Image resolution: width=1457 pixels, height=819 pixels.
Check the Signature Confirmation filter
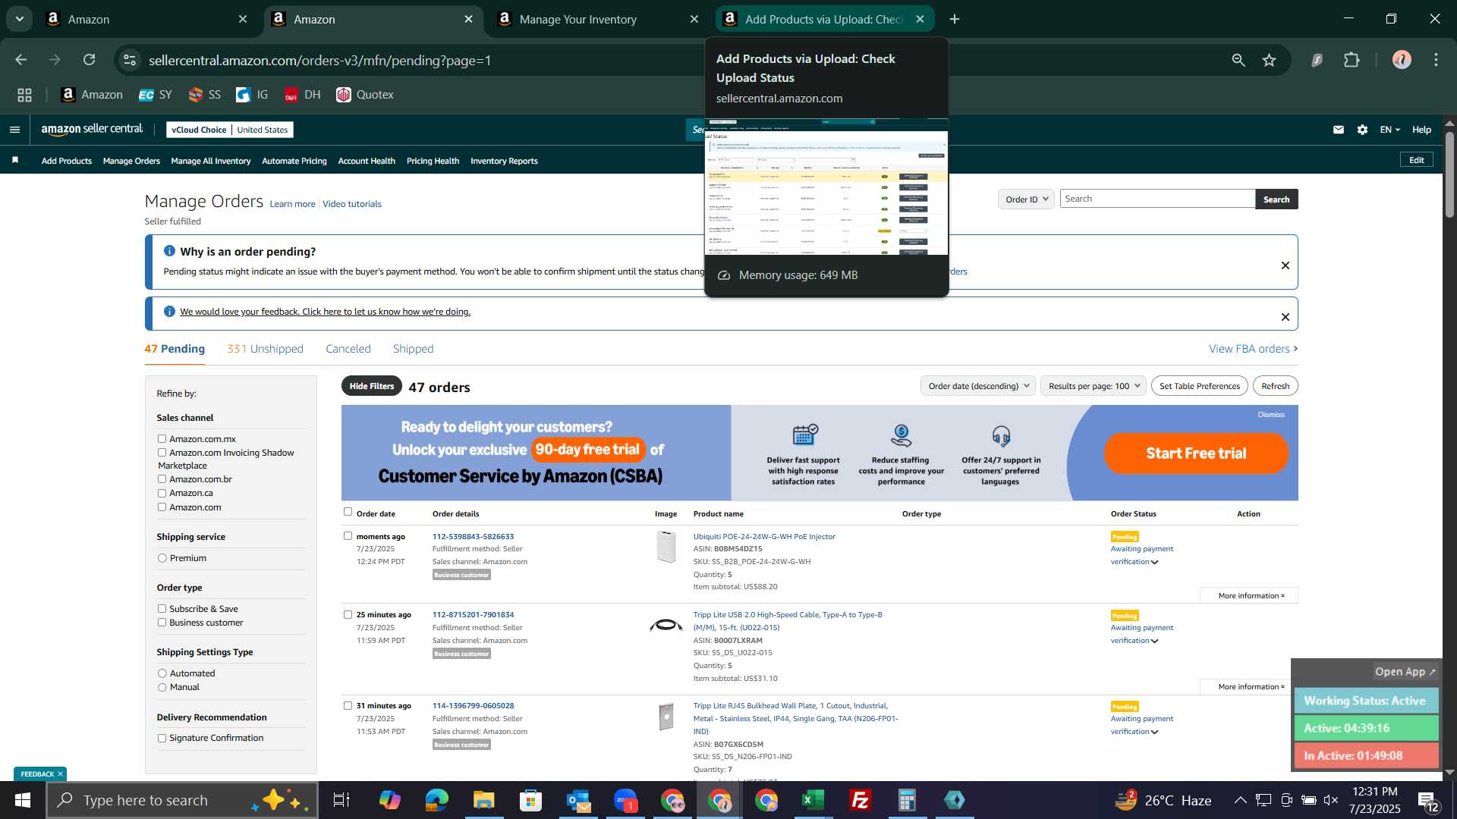(162, 738)
